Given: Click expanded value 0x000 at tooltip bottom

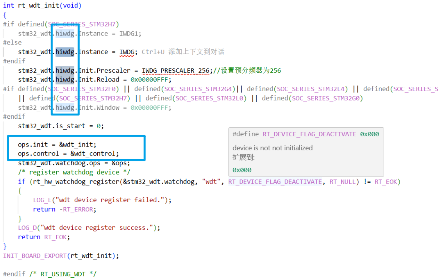Looking at the screenshot, I should click(242, 170).
